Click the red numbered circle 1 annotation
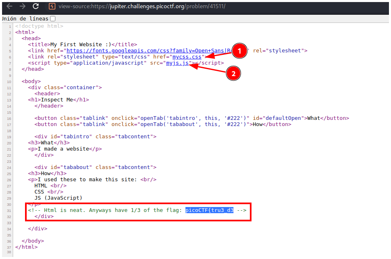This screenshot has height=259, width=391. coord(240,51)
